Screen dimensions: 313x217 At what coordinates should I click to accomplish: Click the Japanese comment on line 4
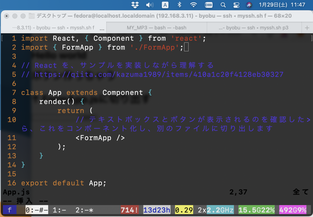(x=117, y=65)
